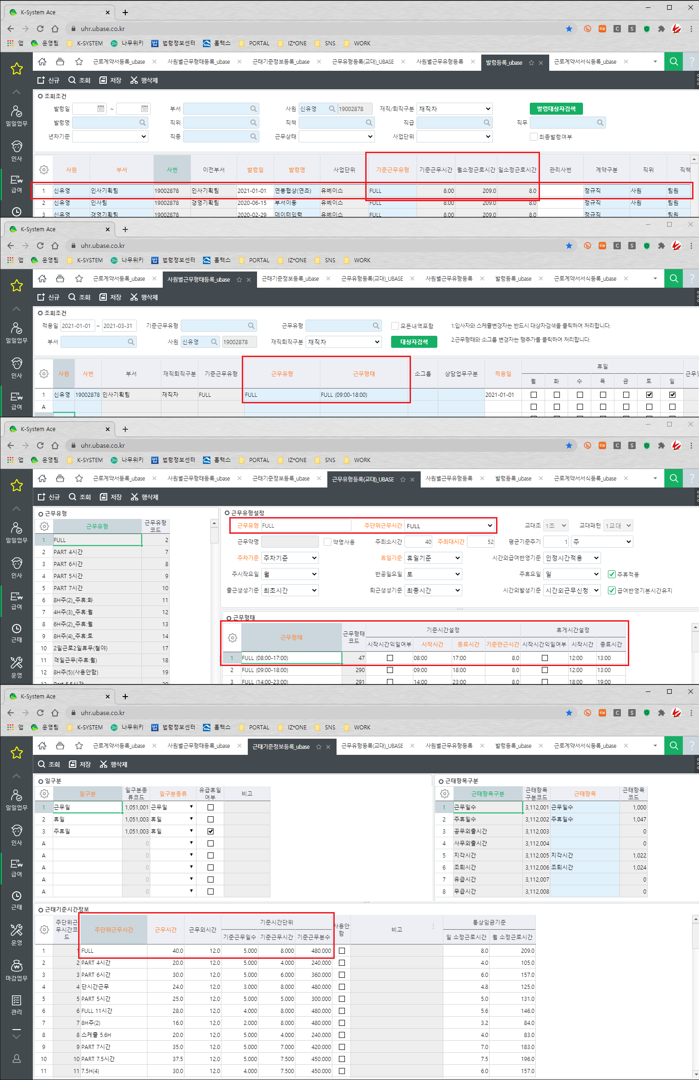Switch to 발령등록_ubase tab in 근무유형등록(교대) window

(513, 478)
